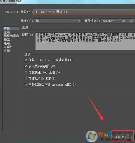Open the Adobe PDF 预设 preset dropdown
135x143 pixels.
[84, 12]
